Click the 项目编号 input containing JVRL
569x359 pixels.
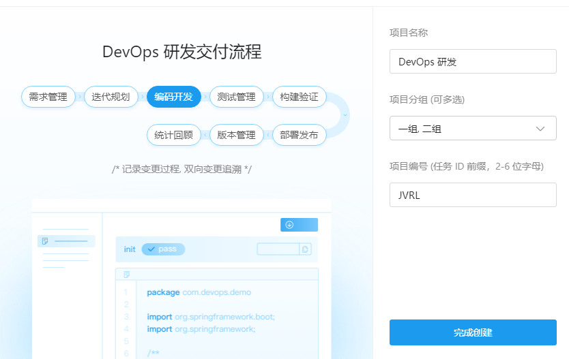473,195
